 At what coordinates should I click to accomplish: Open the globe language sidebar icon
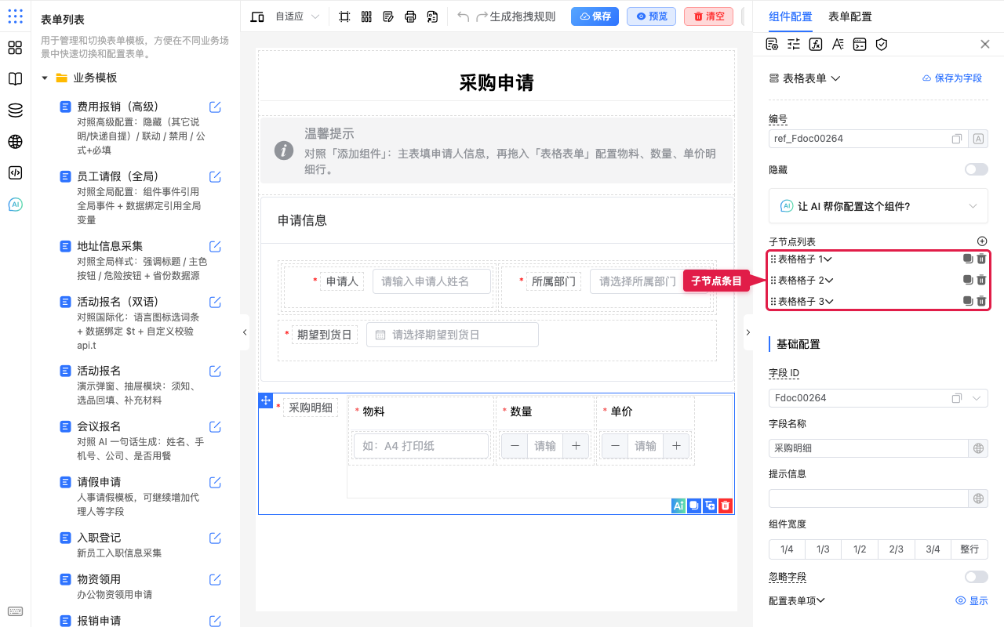[15, 142]
